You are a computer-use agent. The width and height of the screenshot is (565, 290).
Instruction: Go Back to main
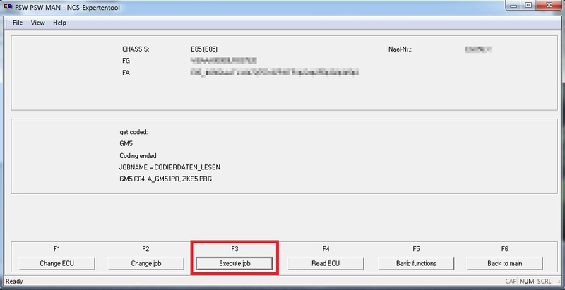(x=504, y=263)
